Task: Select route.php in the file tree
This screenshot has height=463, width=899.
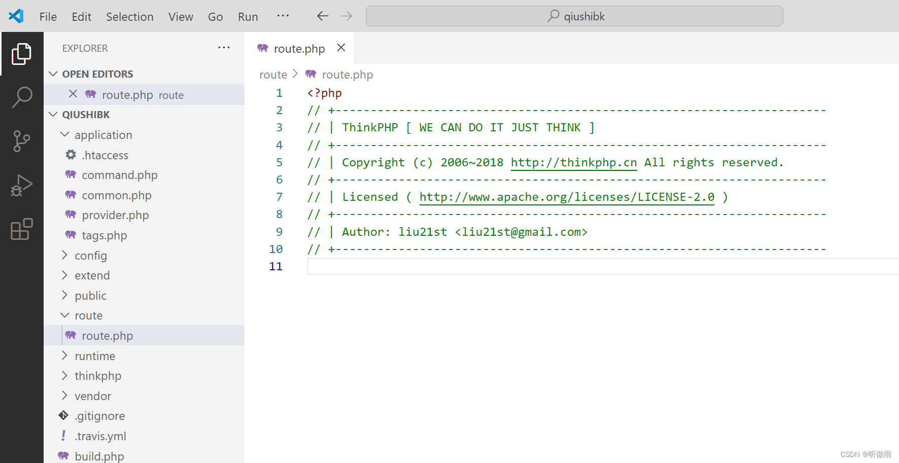Action: [x=144, y=336]
